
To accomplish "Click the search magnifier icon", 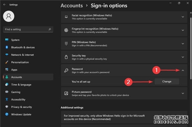I will click(50, 29).
